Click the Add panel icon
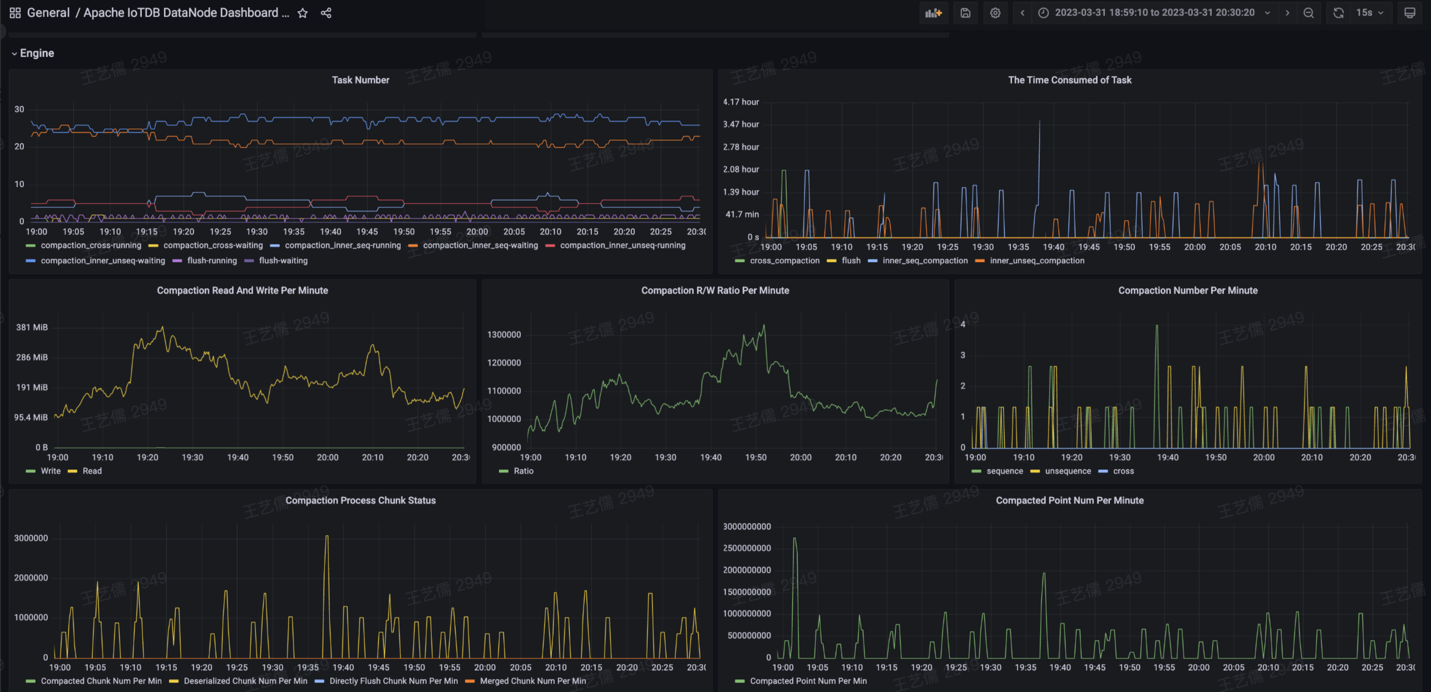 point(933,13)
